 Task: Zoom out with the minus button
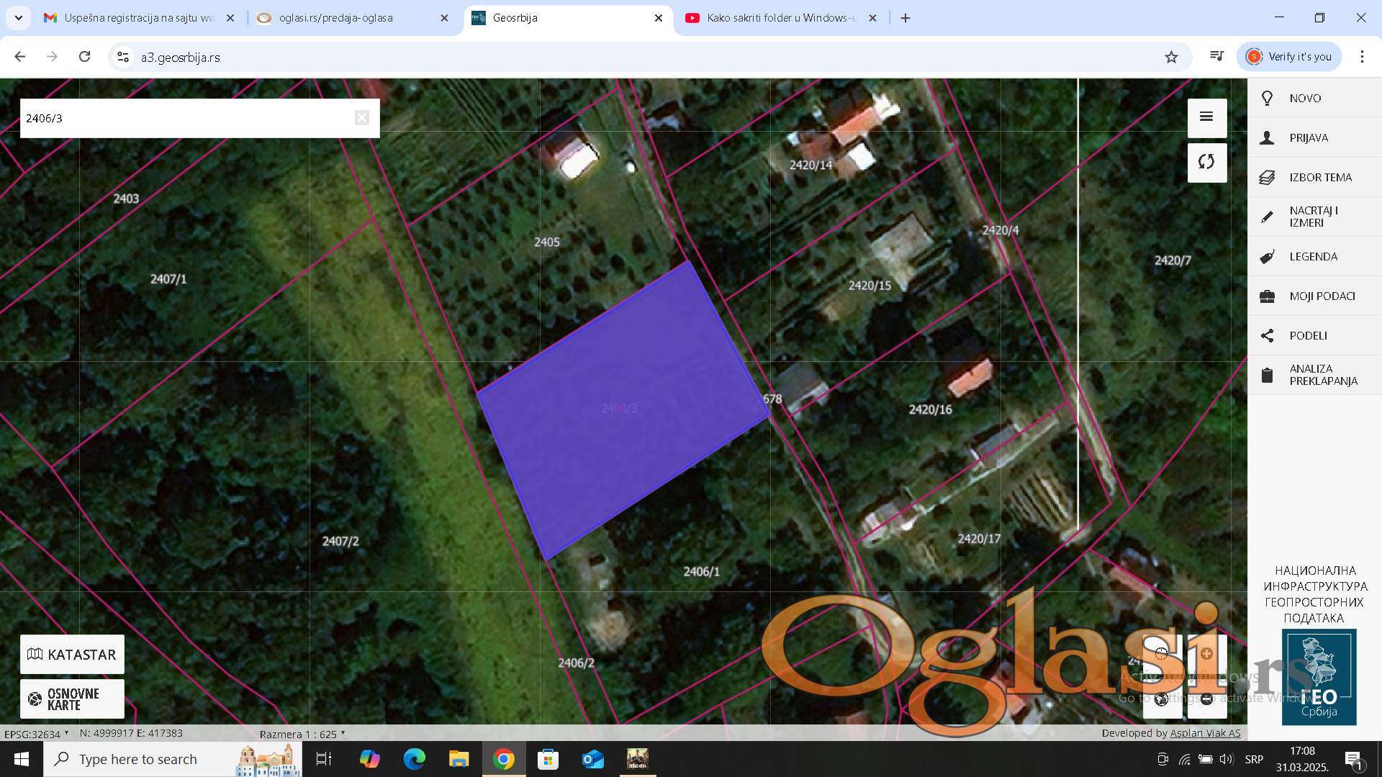point(1207,699)
